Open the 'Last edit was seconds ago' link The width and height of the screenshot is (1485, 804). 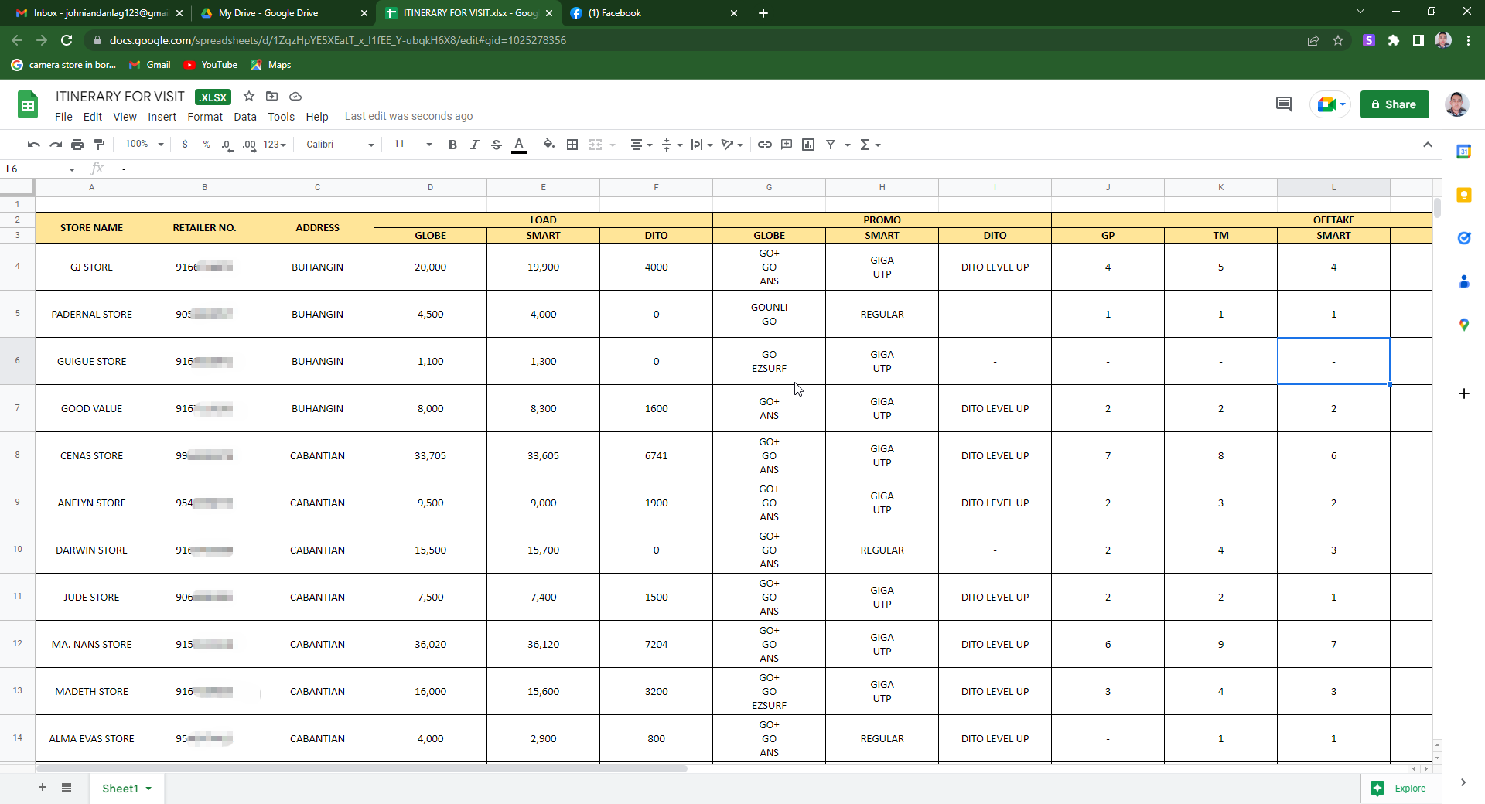408,117
